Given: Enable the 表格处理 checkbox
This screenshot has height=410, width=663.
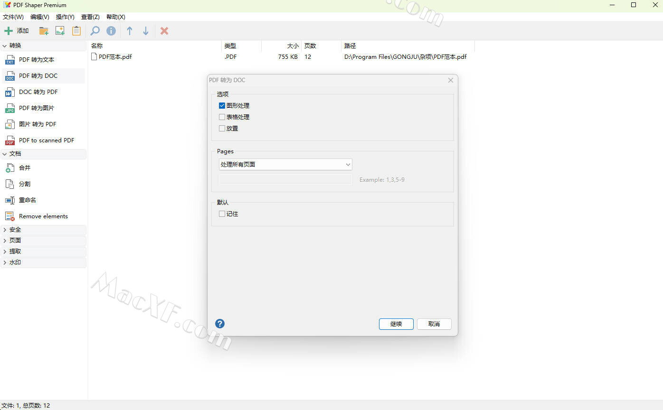Looking at the screenshot, I should coord(222,117).
